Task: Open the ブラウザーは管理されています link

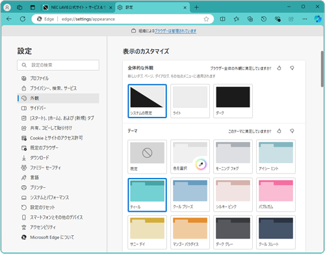Action: [x=175, y=31]
